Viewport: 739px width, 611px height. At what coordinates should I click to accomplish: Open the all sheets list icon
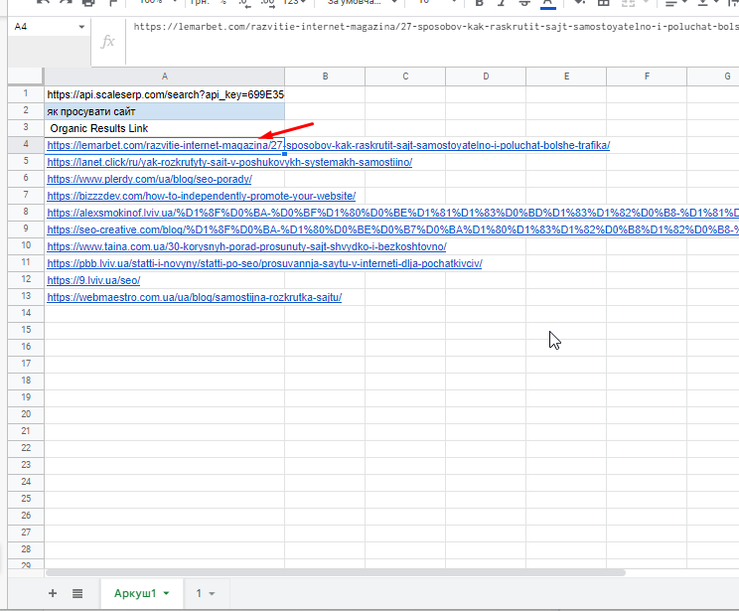pos(77,593)
